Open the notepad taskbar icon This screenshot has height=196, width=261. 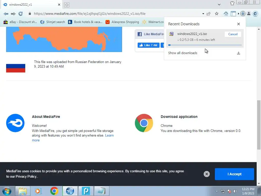[102, 191]
